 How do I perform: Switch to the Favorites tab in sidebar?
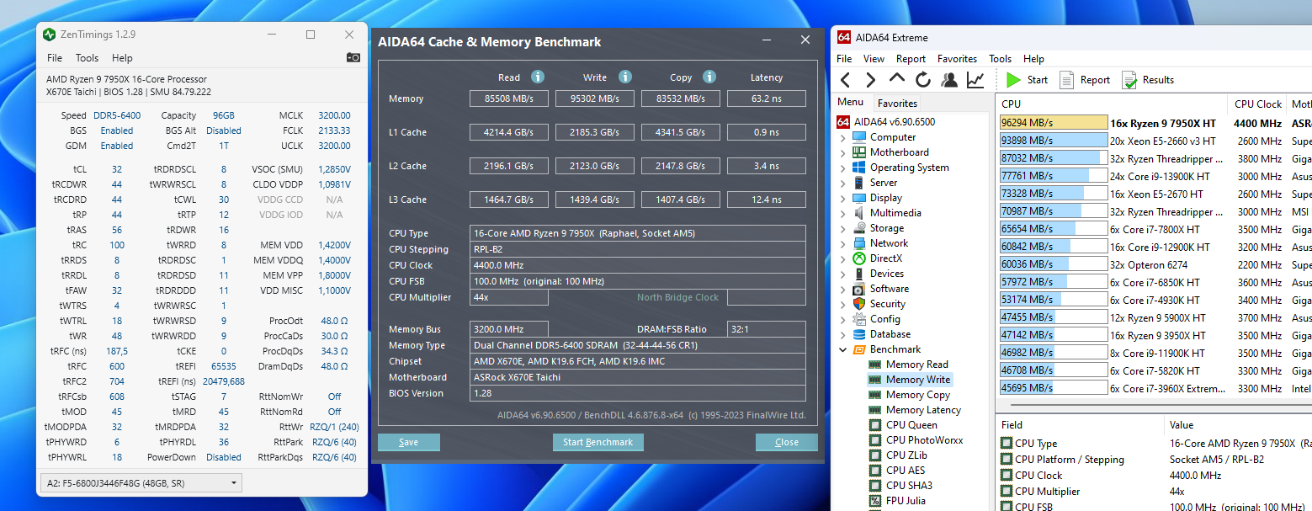(898, 104)
